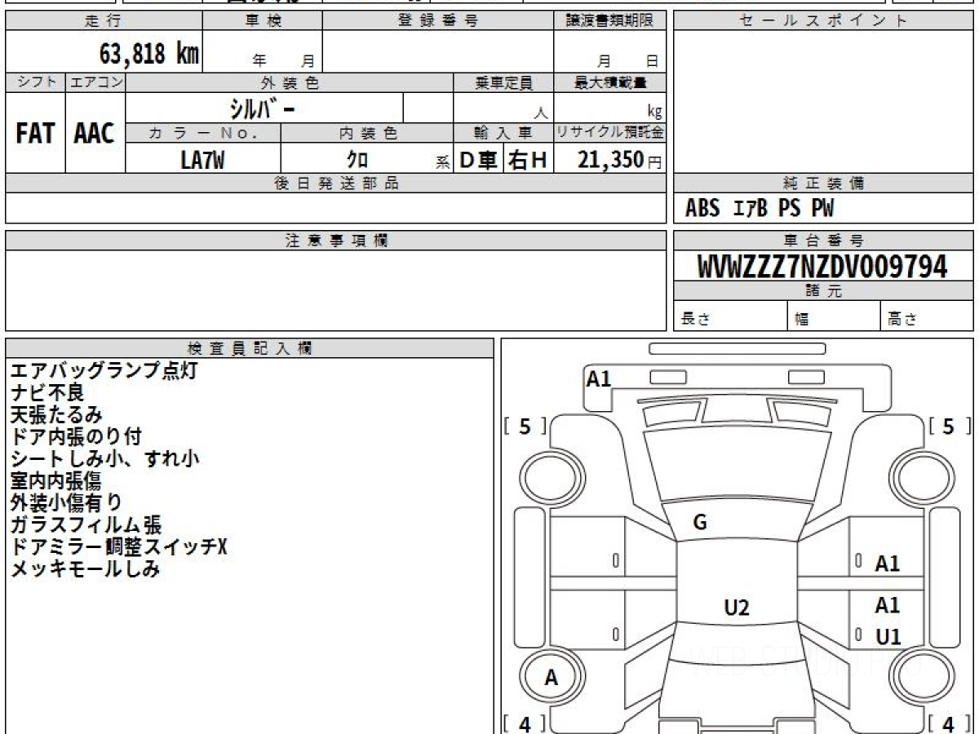979x734 pixels.
Task: Click the 車検 header cell
Action: (x=263, y=21)
